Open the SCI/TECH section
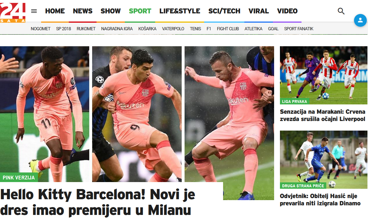The height and width of the screenshot is (219, 368). pos(224,11)
